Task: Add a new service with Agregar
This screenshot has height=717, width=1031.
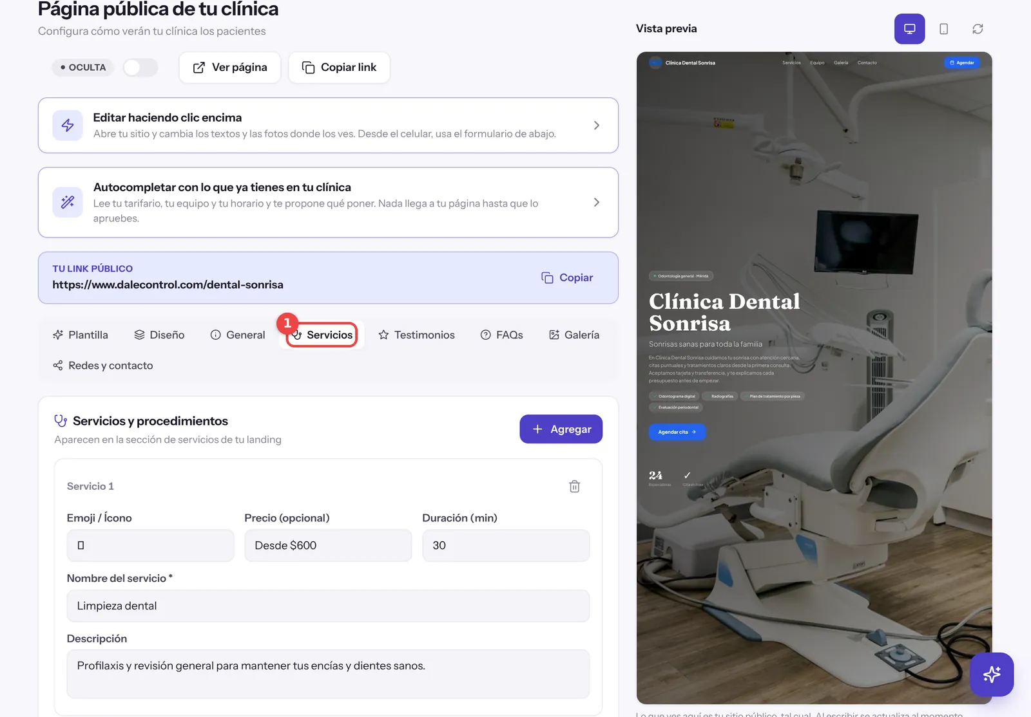Action: click(561, 429)
